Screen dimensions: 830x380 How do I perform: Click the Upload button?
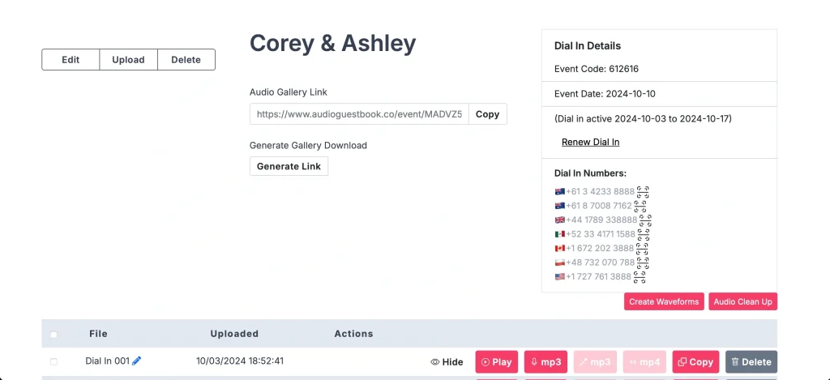[128, 60]
